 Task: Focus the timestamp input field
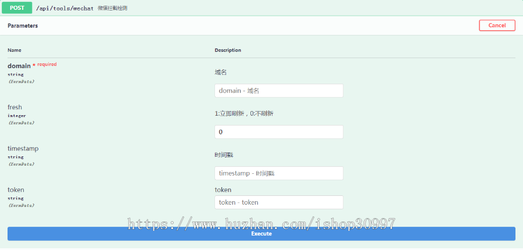[279, 173]
